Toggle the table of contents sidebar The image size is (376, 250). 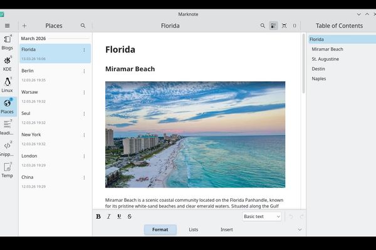pos(273,26)
